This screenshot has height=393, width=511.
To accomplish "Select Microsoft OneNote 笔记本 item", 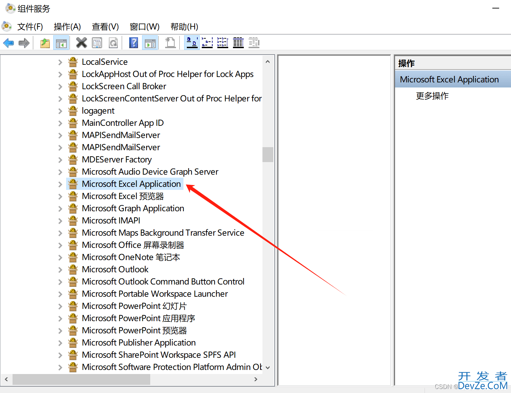I will tap(131, 257).
